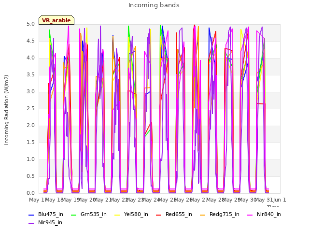The image size is (309, 232).
Task: Click the VR_arable annotation box
Action: click(56, 20)
